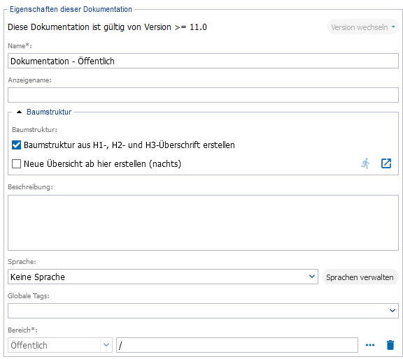The width and height of the screenshot is (403, 359).
Task: Open the external link icon in Baumstruktur
Action: (x=386, y=163)
